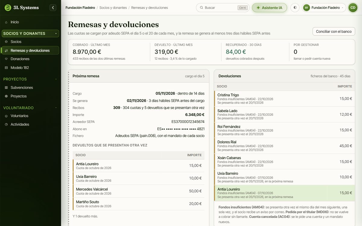
Task: Click the face icon next to Voluntarios
Action: (6, 116)
